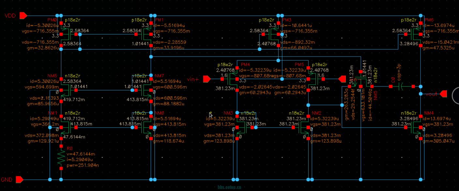Click the GND net label

[x=7, y=180]
